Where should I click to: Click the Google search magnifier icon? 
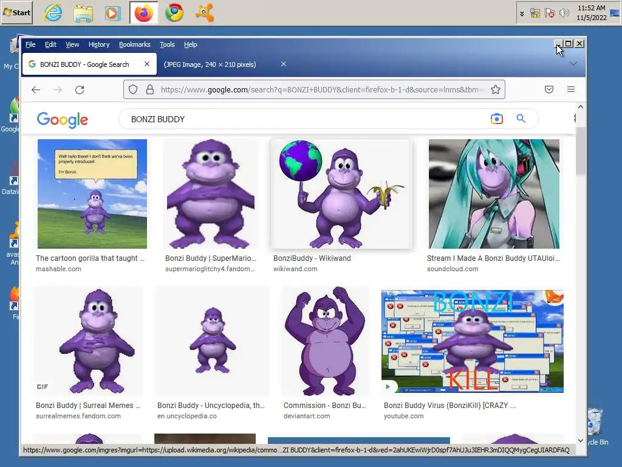pos(521,119)
